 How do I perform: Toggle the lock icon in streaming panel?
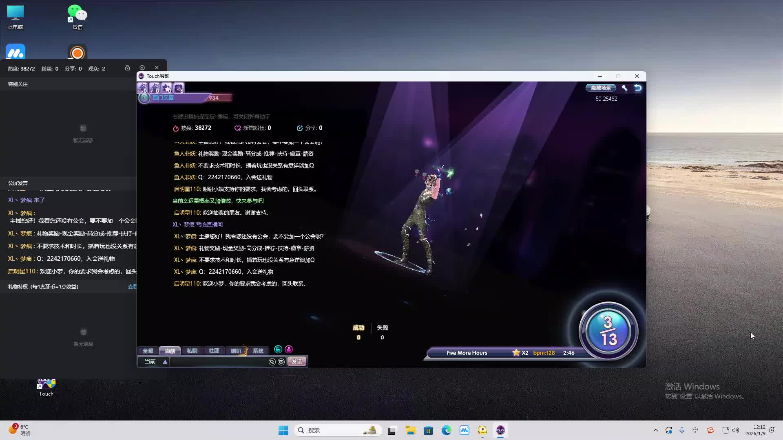[127, 68]
